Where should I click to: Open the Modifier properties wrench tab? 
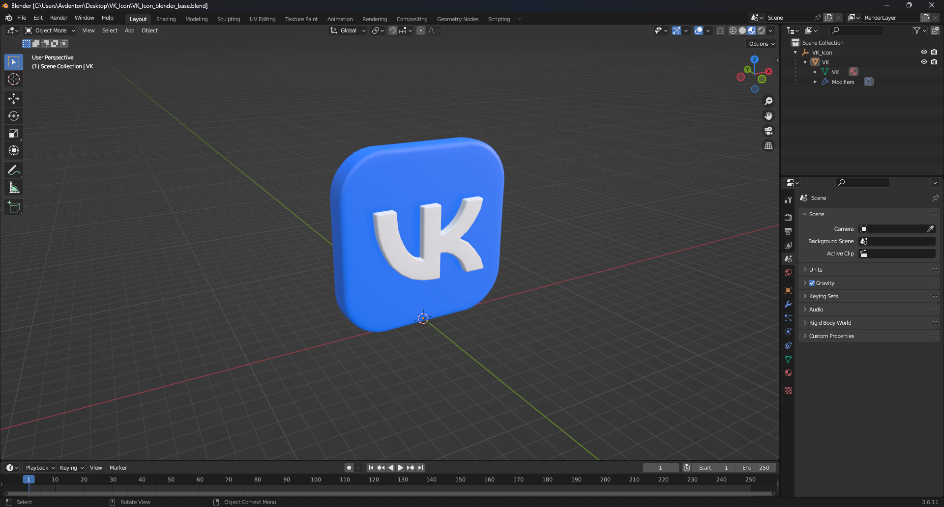click(x=788, y=304)
